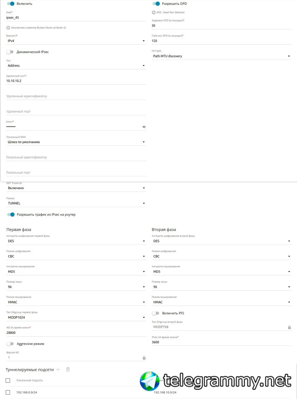297x400 pixels.
Task: Turn on Включить PFS toggle
Action: (x=155, y=313)
